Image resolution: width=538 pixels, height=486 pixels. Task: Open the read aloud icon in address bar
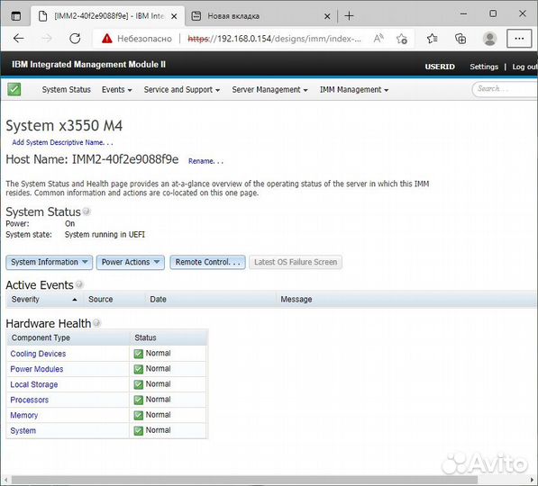point(378,39)
